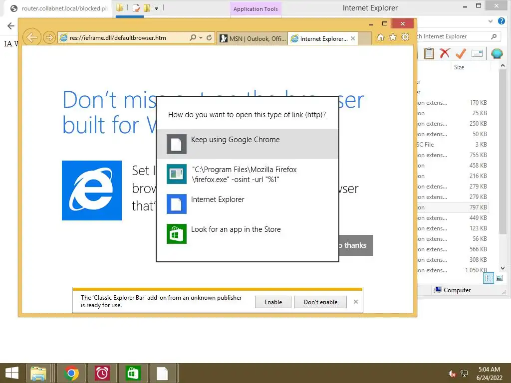This screenshot has height=383, width=511.
Task: Click the green Store option icon
Action: pyautogui.click(x=176, y=234)
